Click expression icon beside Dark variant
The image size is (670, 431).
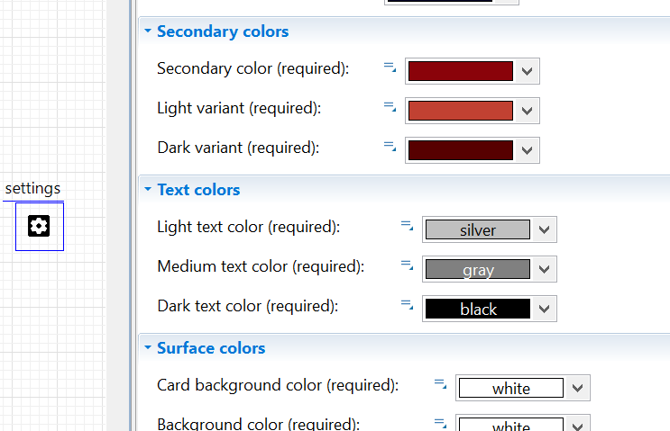coord(390,147)
